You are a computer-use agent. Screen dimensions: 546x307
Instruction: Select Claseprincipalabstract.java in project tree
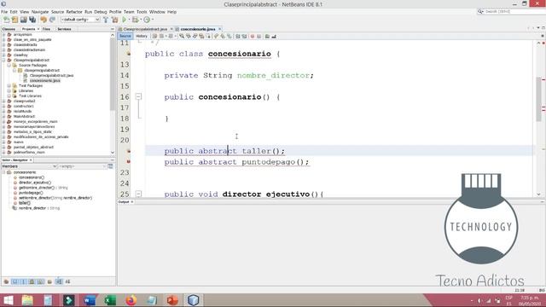[51, 76]
